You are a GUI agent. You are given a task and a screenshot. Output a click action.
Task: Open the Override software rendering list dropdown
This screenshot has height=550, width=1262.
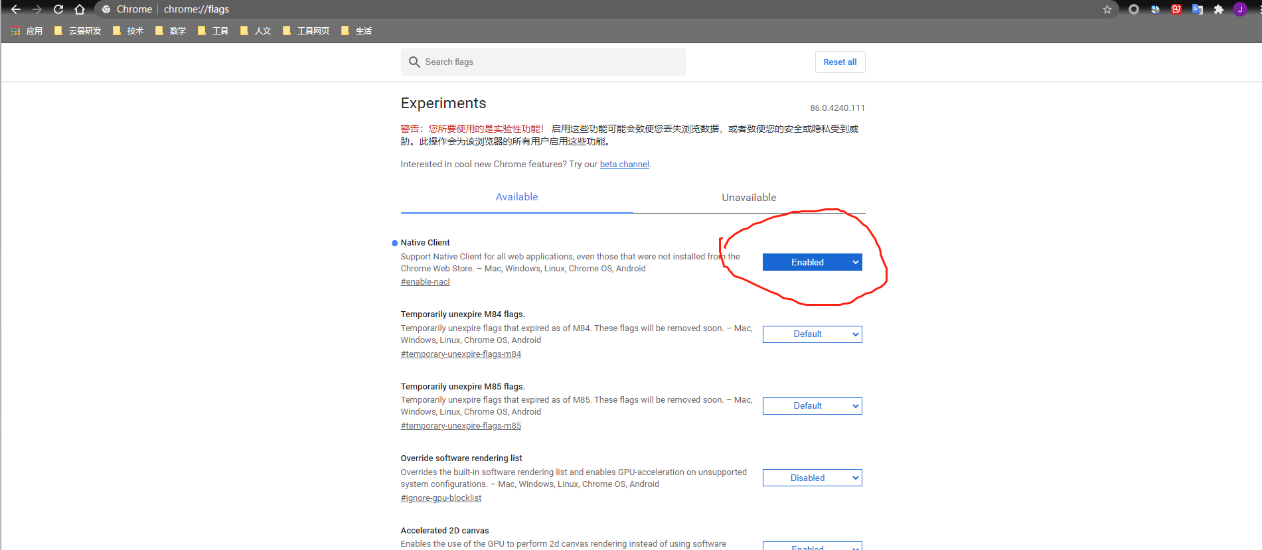(812, 478)
